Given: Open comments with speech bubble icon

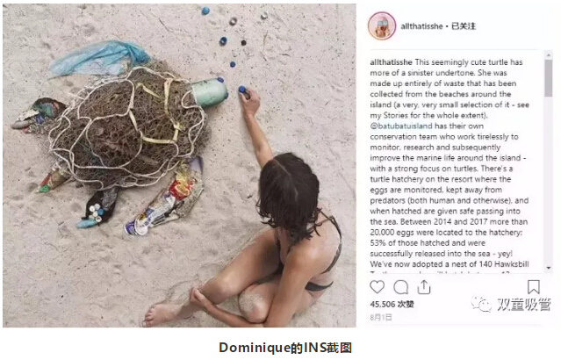Looking at the screenshot, I should pyautogui.click(x=400, y=287).
